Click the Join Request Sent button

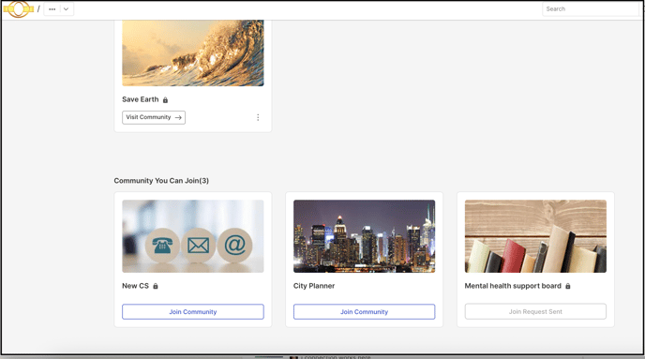pyautogui.click(x=535, y=312)
